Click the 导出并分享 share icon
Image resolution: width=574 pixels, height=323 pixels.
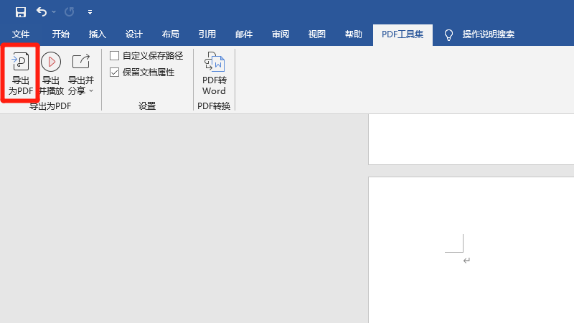pos(81,62)
